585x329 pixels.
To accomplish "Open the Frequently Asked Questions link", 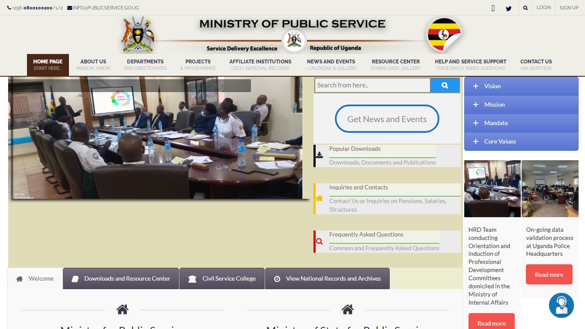I will [366, 234].
